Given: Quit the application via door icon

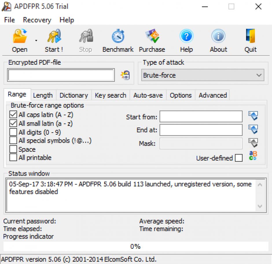Looking at the screenshot, I should click(x=251, y=36).
